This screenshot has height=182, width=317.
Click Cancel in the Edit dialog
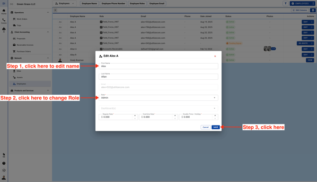pos(205,127)
